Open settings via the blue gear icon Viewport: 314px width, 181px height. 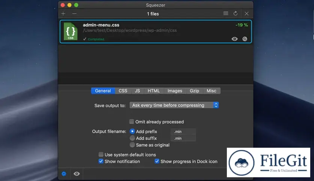coord(64,174)
